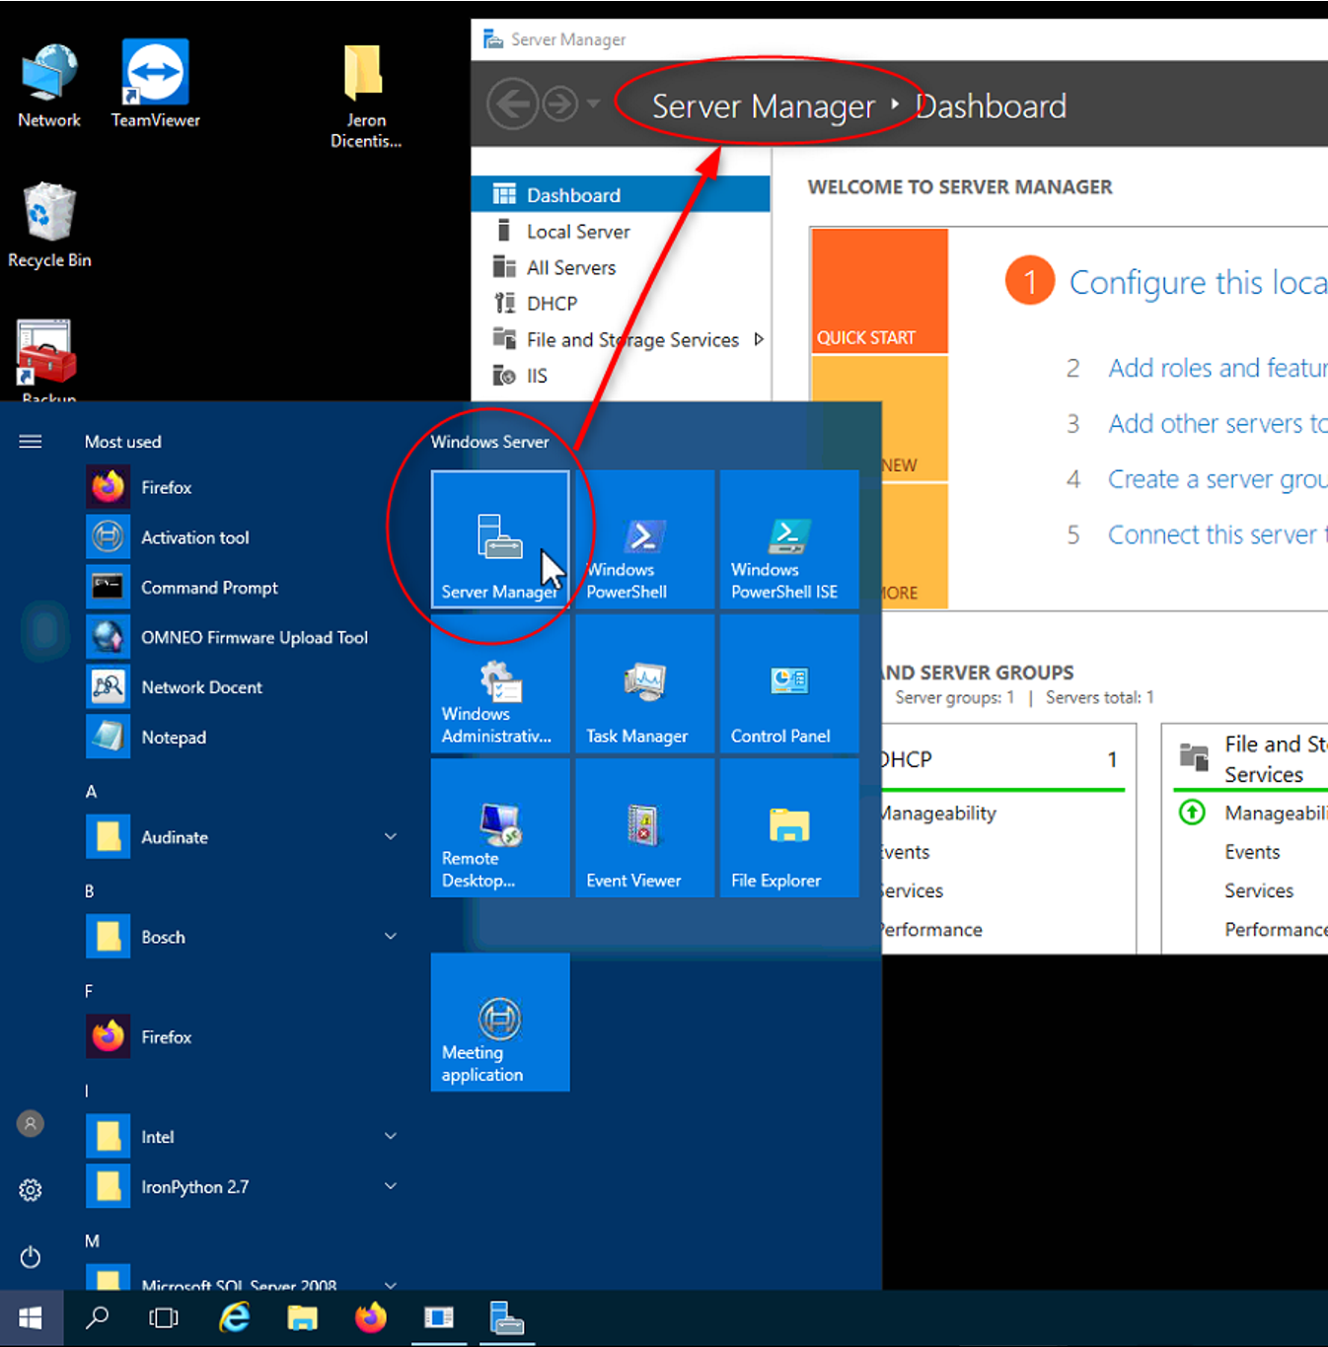Start Task Manager from the tiles
1328x1347 pixels.
[643, 685]
